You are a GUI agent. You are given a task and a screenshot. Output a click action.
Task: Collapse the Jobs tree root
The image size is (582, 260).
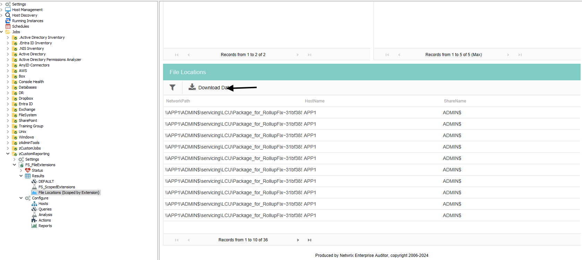1,32
